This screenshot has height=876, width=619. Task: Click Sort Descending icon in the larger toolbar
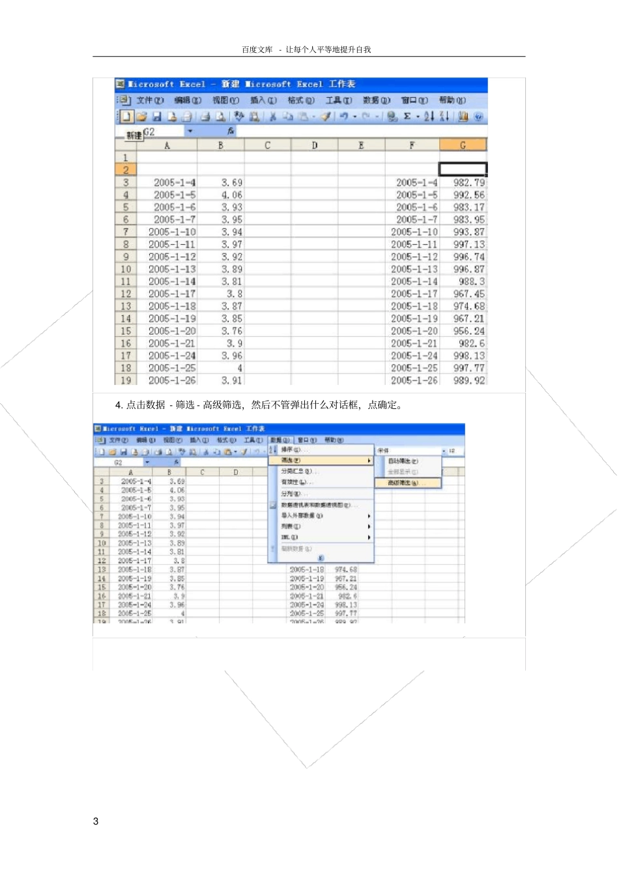(444, 117)
